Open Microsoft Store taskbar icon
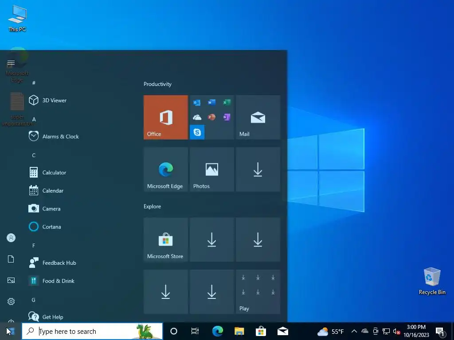This screenshot has height=340, width=454. coord(261,331)
